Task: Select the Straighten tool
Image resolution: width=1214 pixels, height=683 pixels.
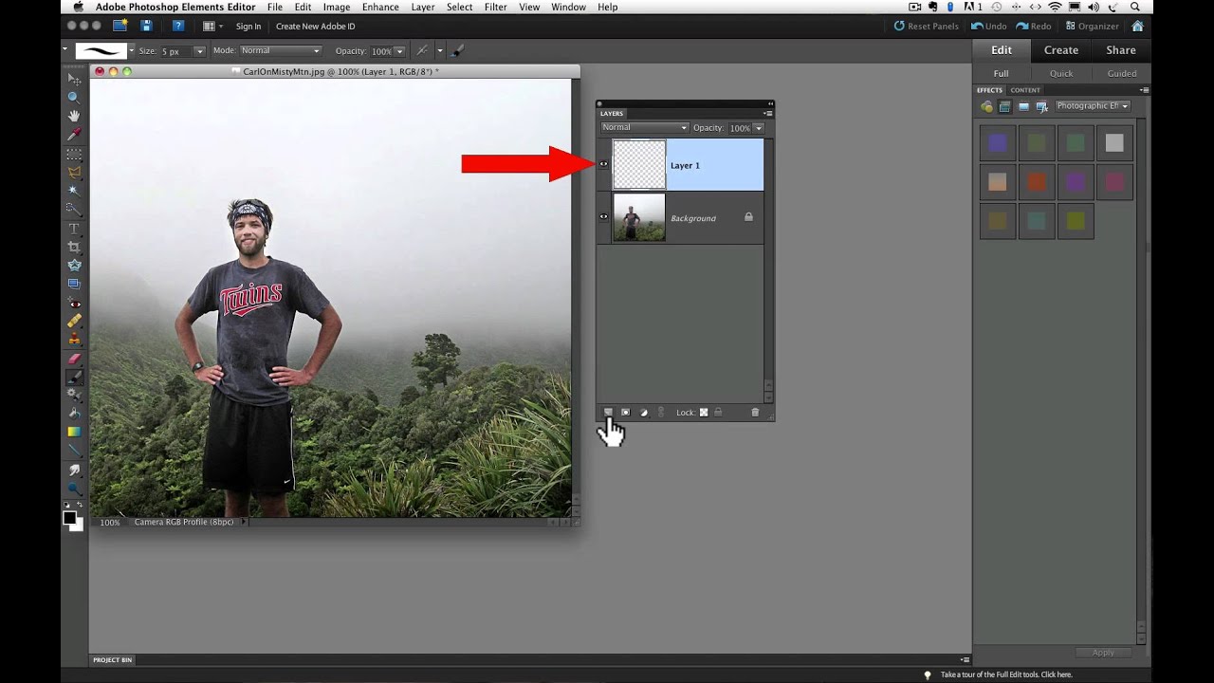Action: click(x=74, y=284)
